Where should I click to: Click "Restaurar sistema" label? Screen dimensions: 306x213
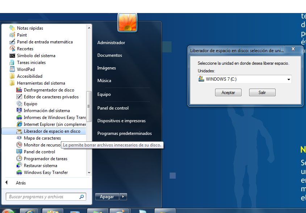pyautogui.click(x=41, y=166)
